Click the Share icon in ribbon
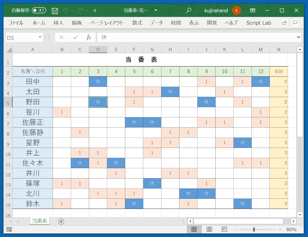The height and width of the screenshot is (237, 308). [x=284, y=23]
